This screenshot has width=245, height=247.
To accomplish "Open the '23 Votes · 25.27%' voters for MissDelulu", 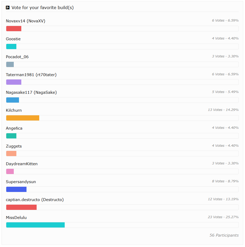I will tap(223, 217).
